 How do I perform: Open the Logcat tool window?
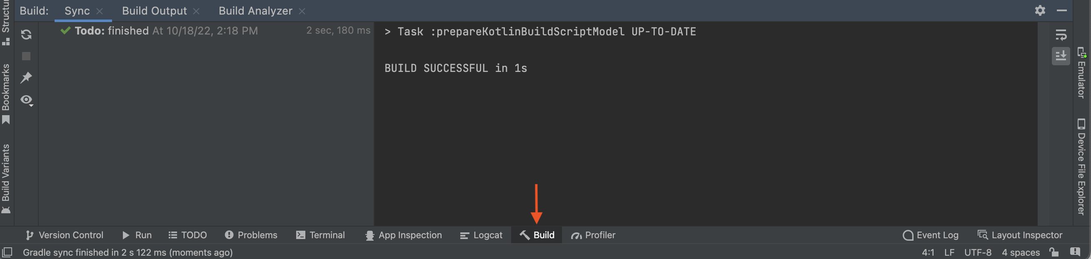click(481, 235)
